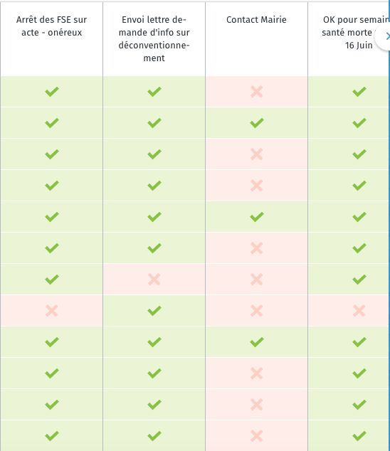390x451 pixels.
Task: Click the only red cross in OK pour semaine column
Action: 359,311
